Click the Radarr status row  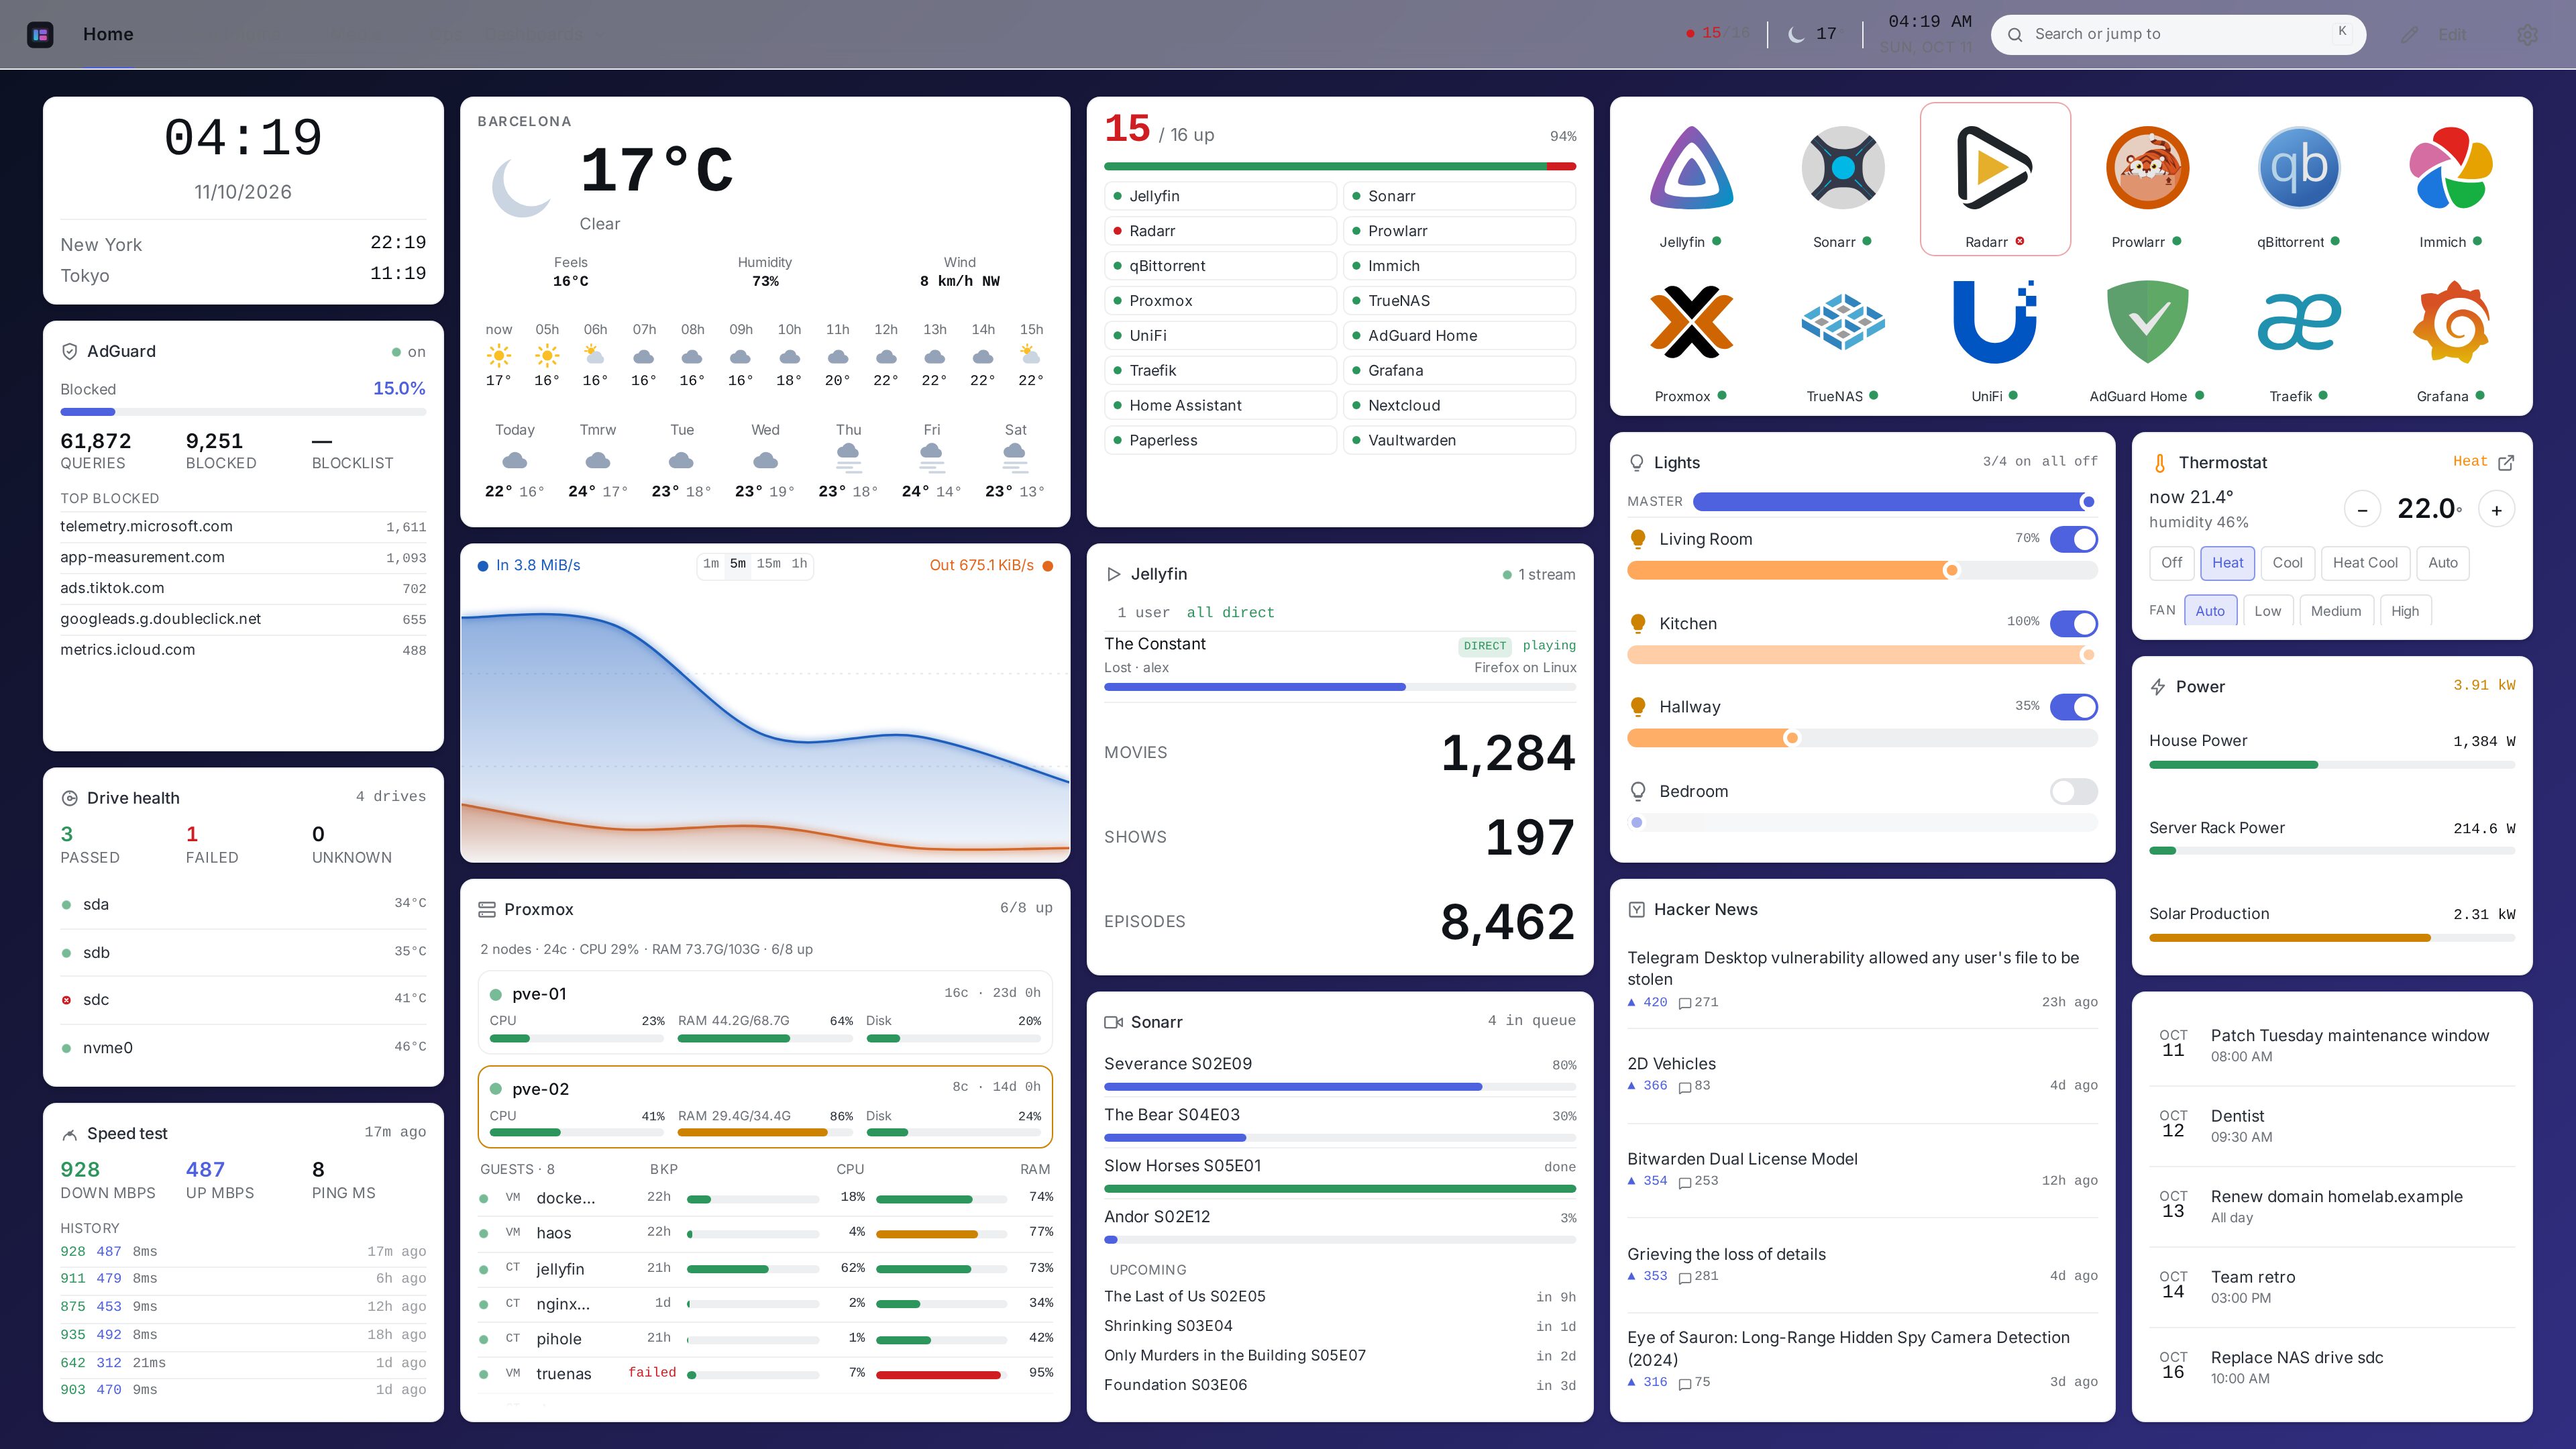1220,231
